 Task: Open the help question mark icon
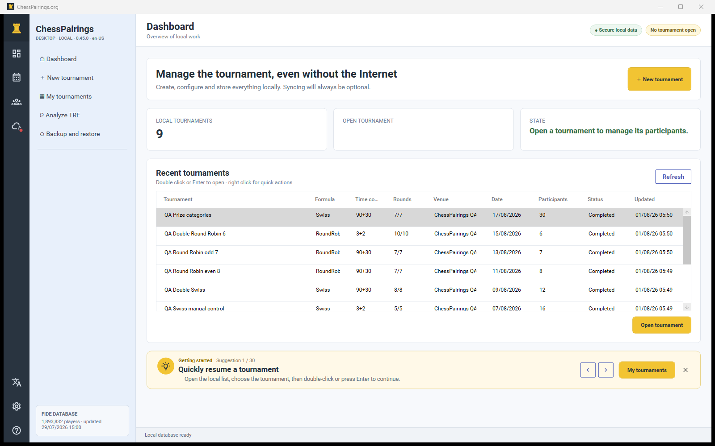coord(17,430)
